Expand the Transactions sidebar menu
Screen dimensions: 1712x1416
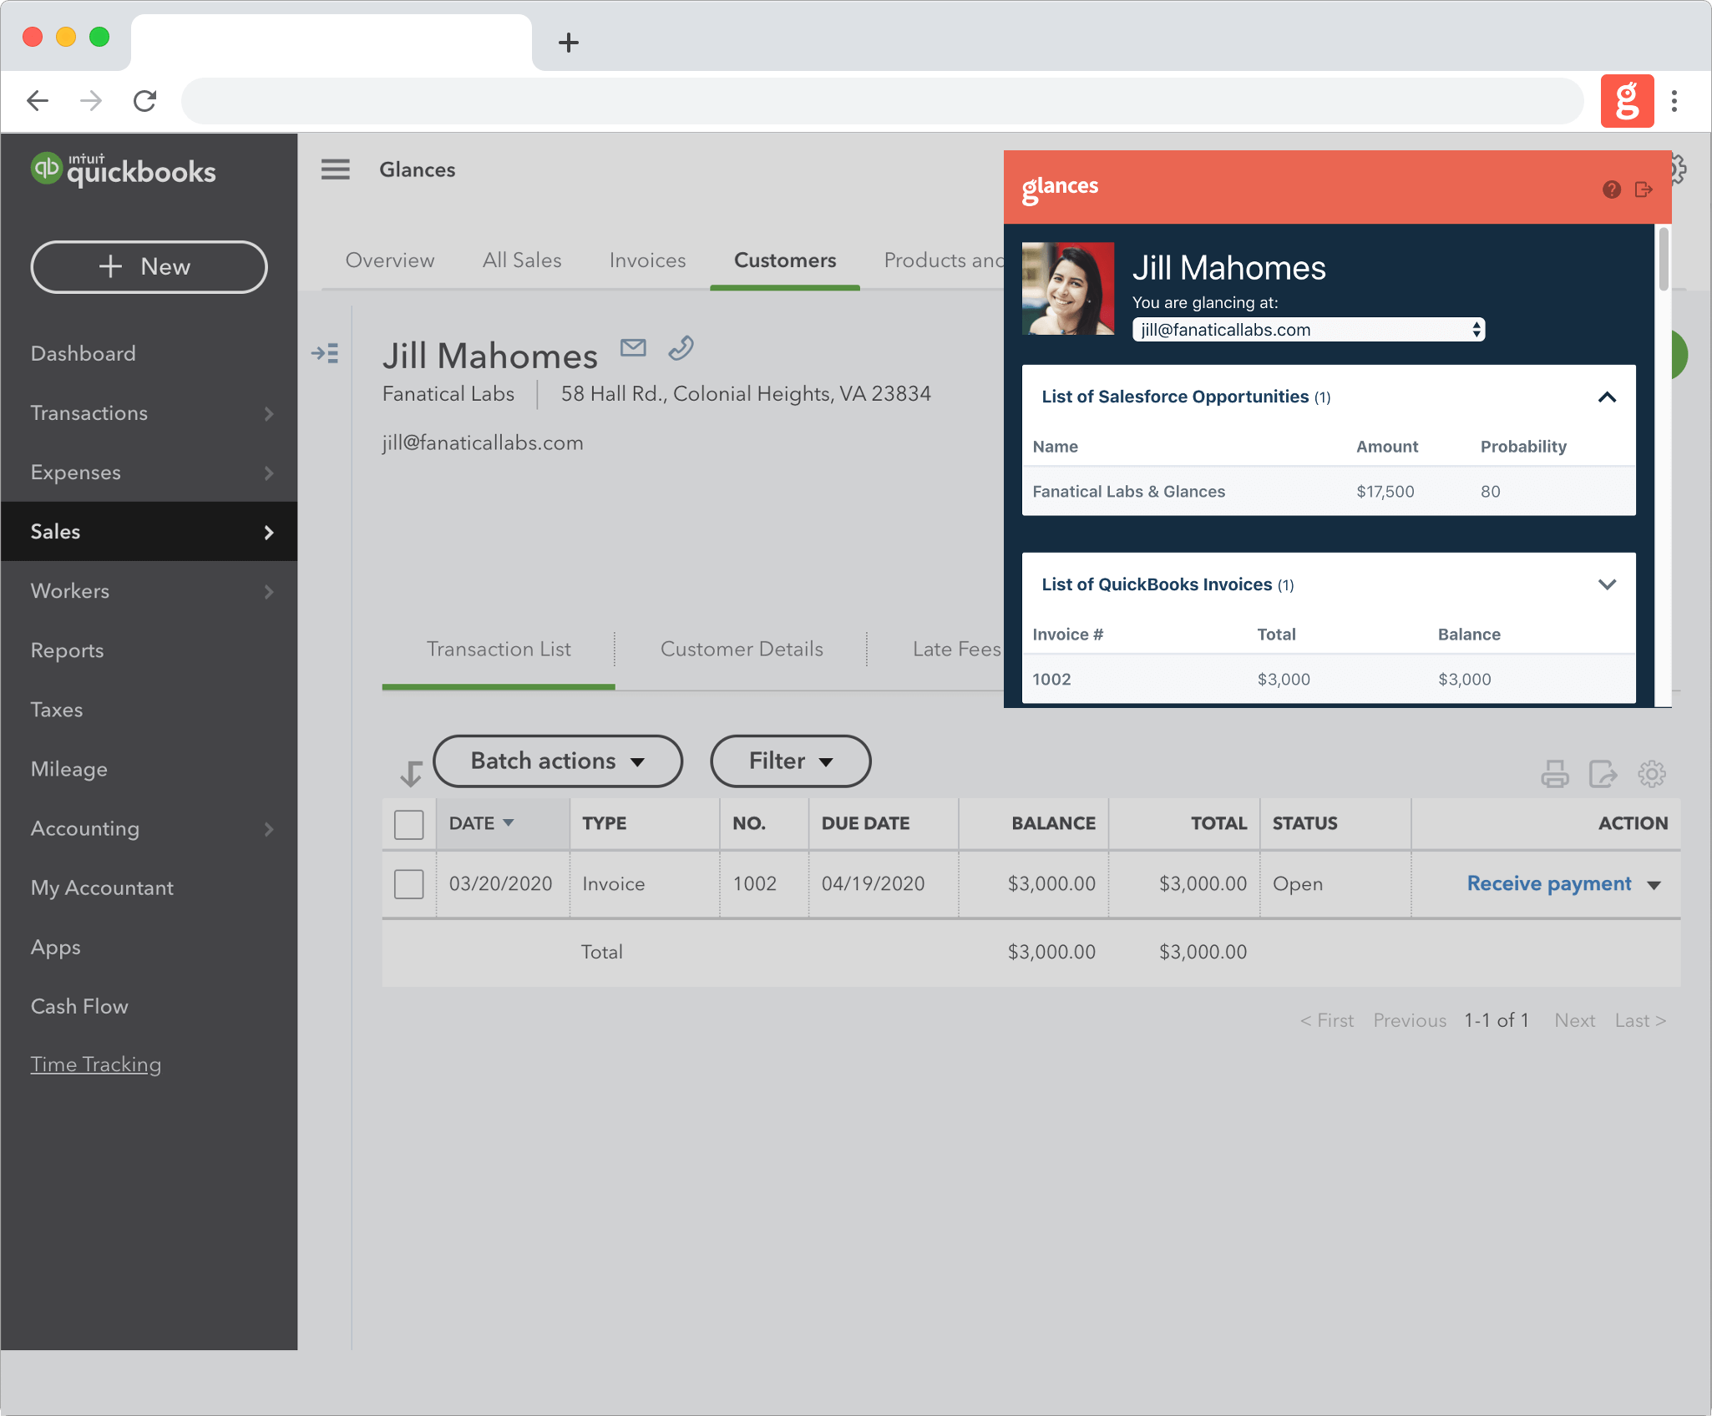tap(269, 413)
